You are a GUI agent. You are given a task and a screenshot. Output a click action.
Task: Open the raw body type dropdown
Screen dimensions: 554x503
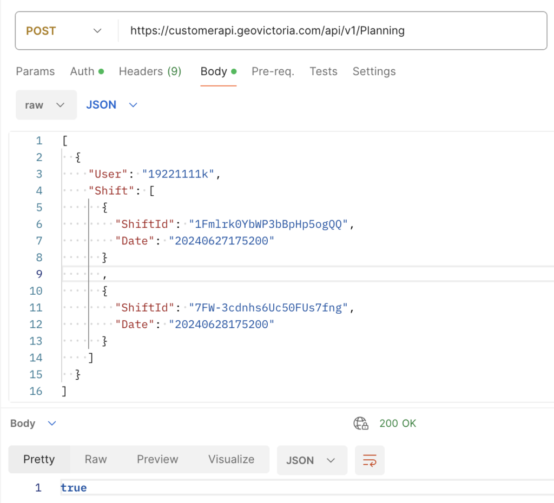point(46,105)
